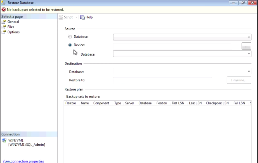Select the Device source radio button
This screenshot has height=163, width=258.
[x=69, y=45]
